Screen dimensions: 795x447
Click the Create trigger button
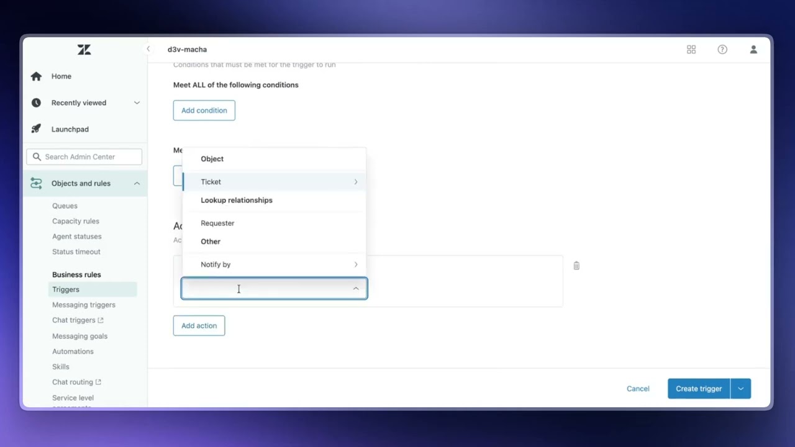tap(699, 389)
